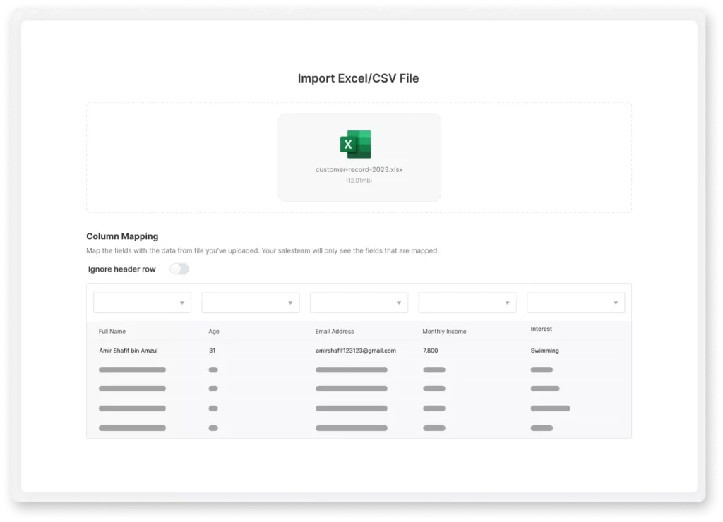Expand the dropdown above Monthly Income column
The height and width of the screenshot is (522, 723).
[467, 303]
